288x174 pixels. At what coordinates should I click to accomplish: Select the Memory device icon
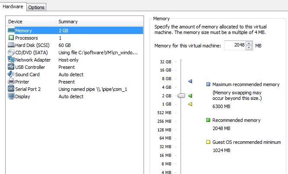[11, 31]
